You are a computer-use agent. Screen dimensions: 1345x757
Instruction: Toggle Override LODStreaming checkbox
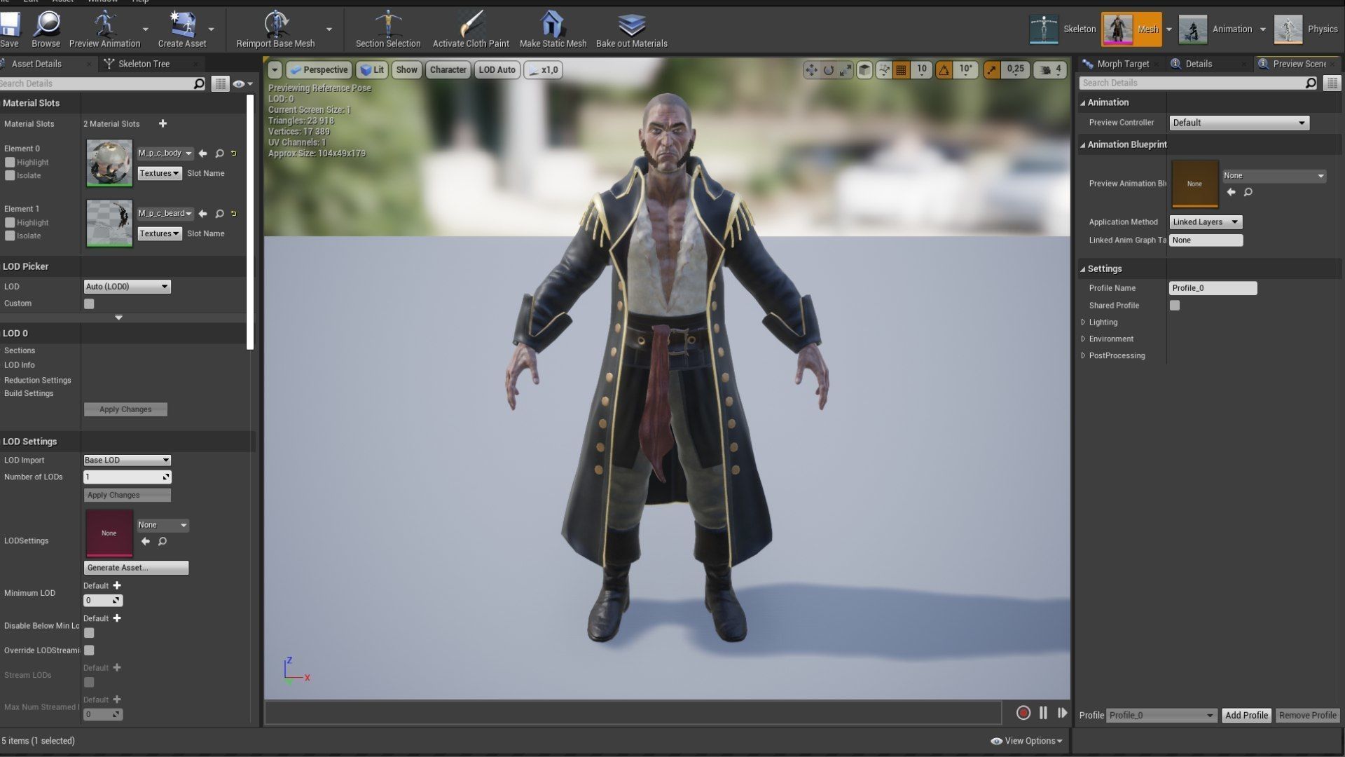coord(89,650)
